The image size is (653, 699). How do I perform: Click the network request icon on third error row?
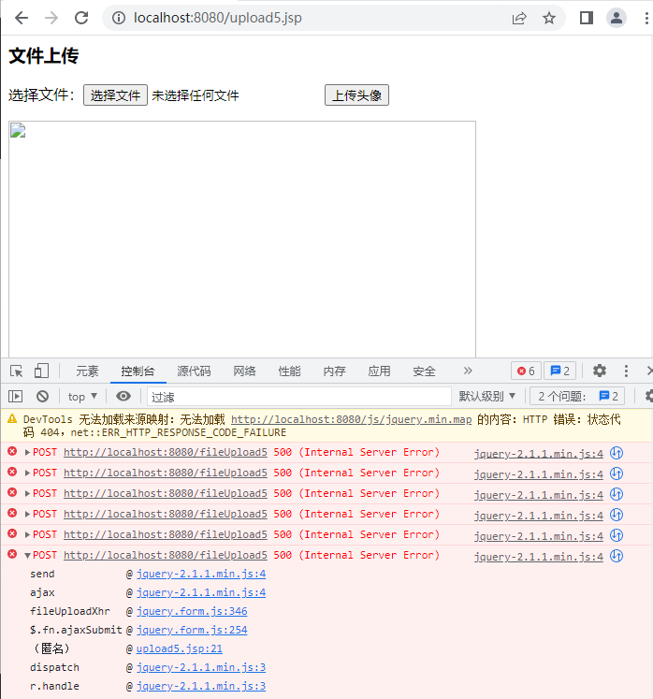[x=617, y=494]
